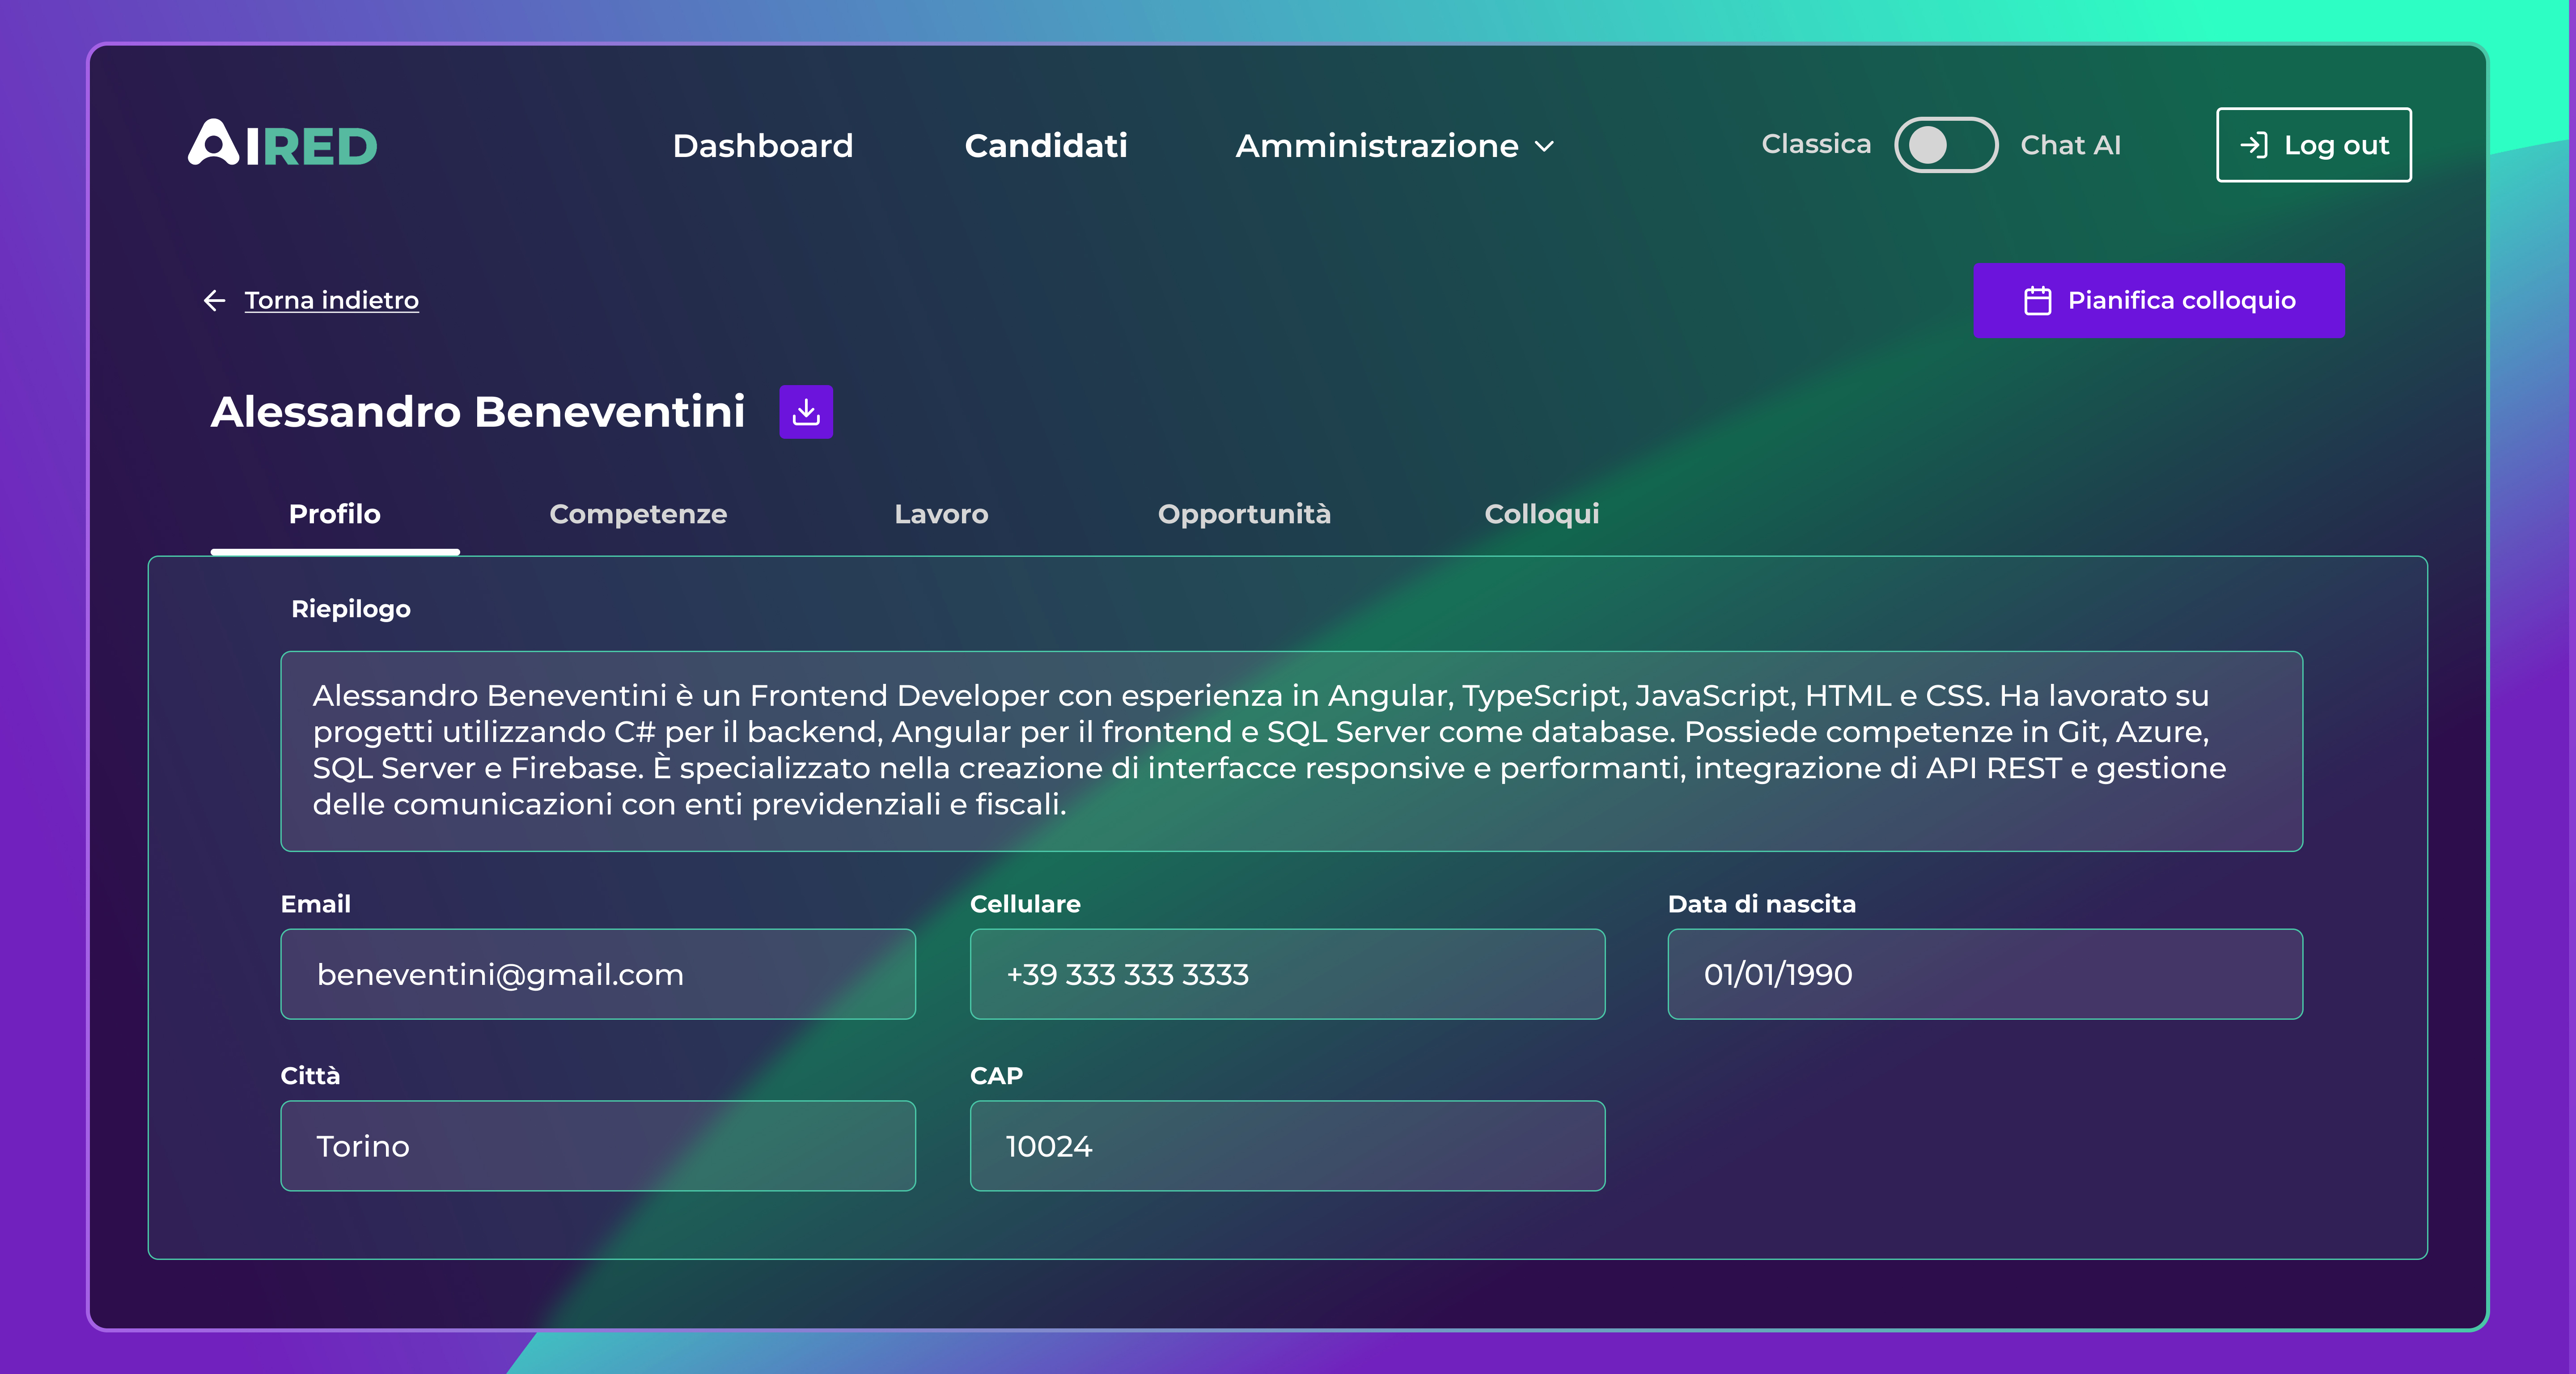
Task: Switch to the Competenze tab
Action: [x=638, y=514]
